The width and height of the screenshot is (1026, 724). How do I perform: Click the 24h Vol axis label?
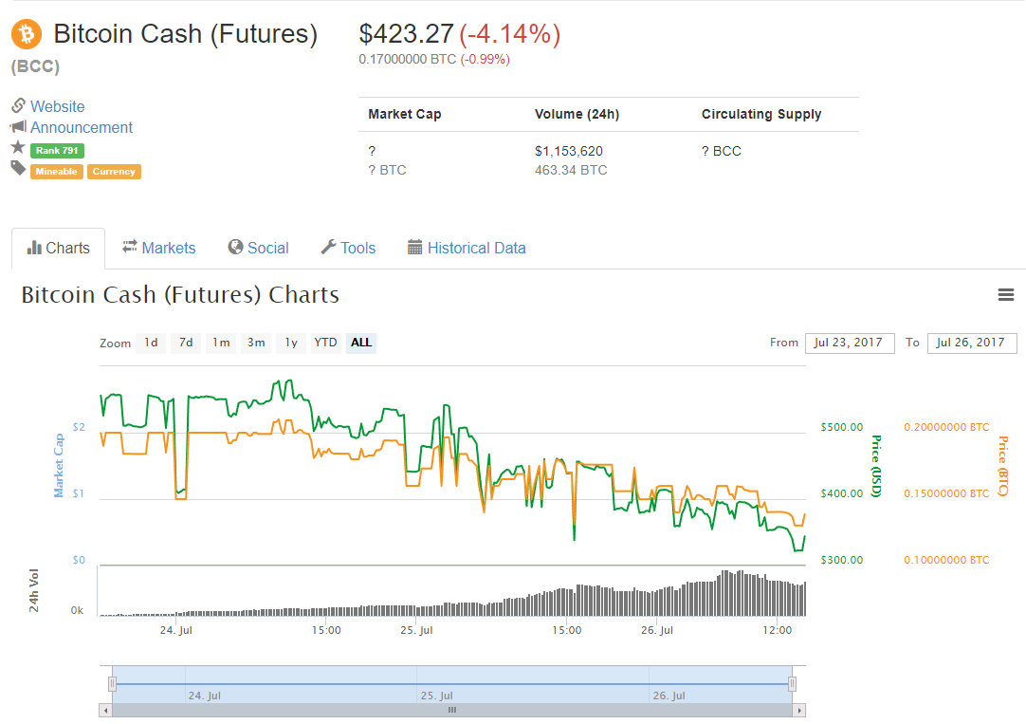click(x=34, y=590)
